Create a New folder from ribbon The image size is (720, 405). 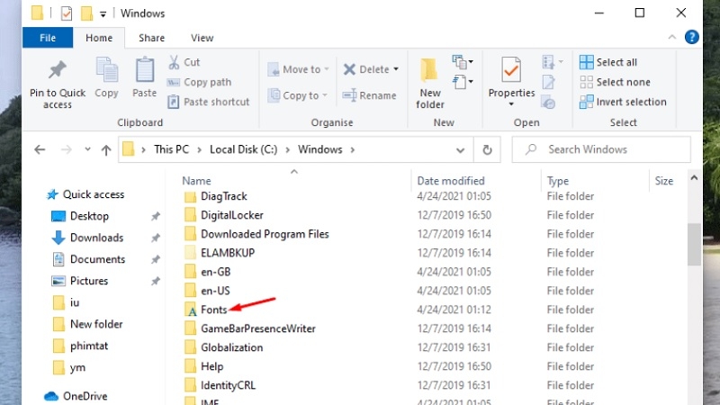pos(430,83)
